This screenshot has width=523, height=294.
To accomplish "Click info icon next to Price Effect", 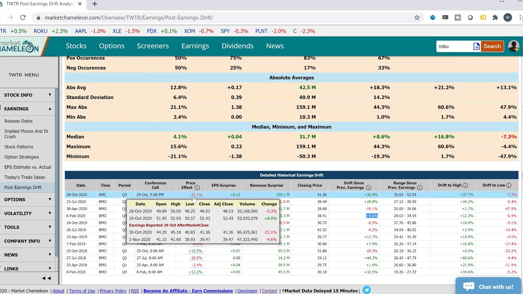I will click(197, 188).
